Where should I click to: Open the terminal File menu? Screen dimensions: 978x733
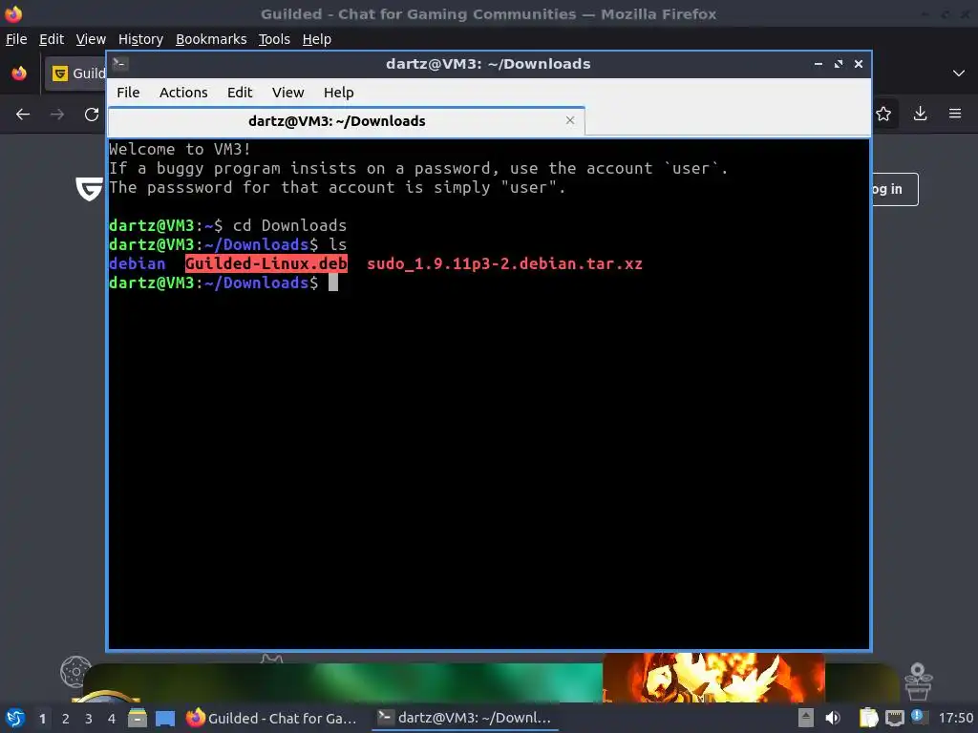(x=128, y=93)
